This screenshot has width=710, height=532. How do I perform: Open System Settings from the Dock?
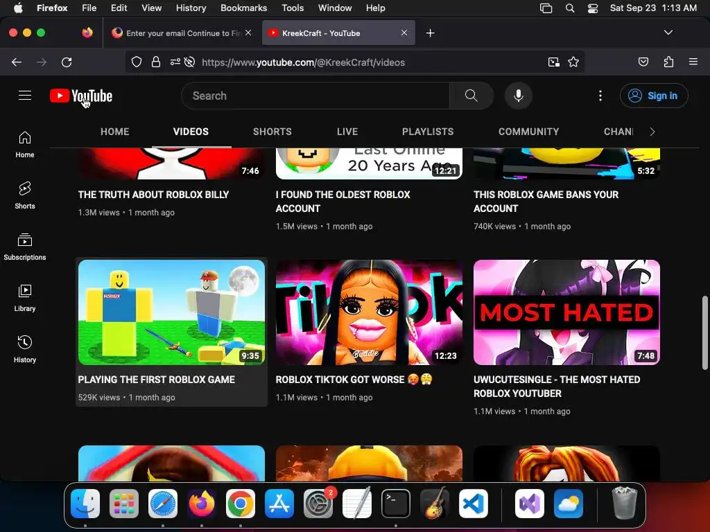point(318,504)
